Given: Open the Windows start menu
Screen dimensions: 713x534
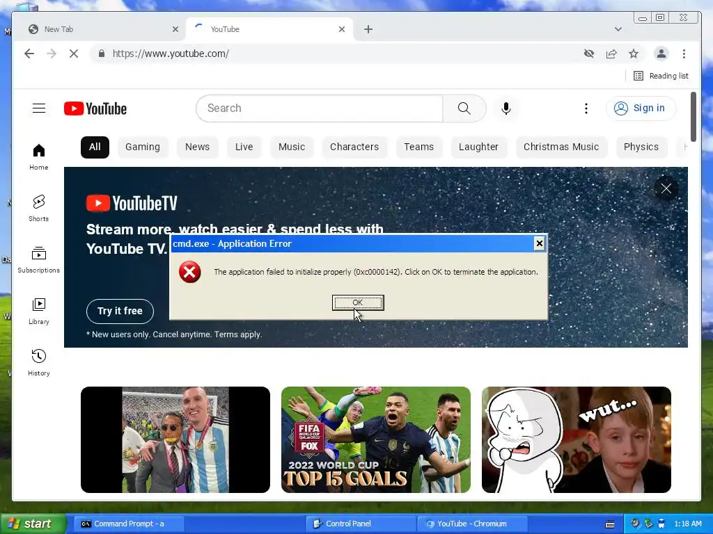Looking at the screenshot, I should (33, 524).
